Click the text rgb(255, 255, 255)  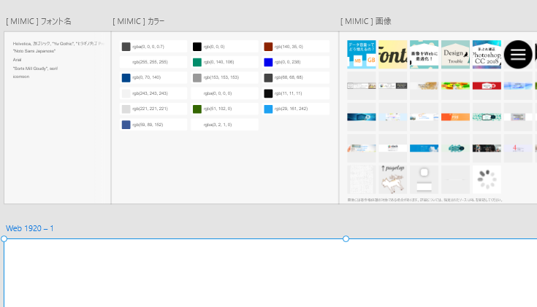click(150, 62)
